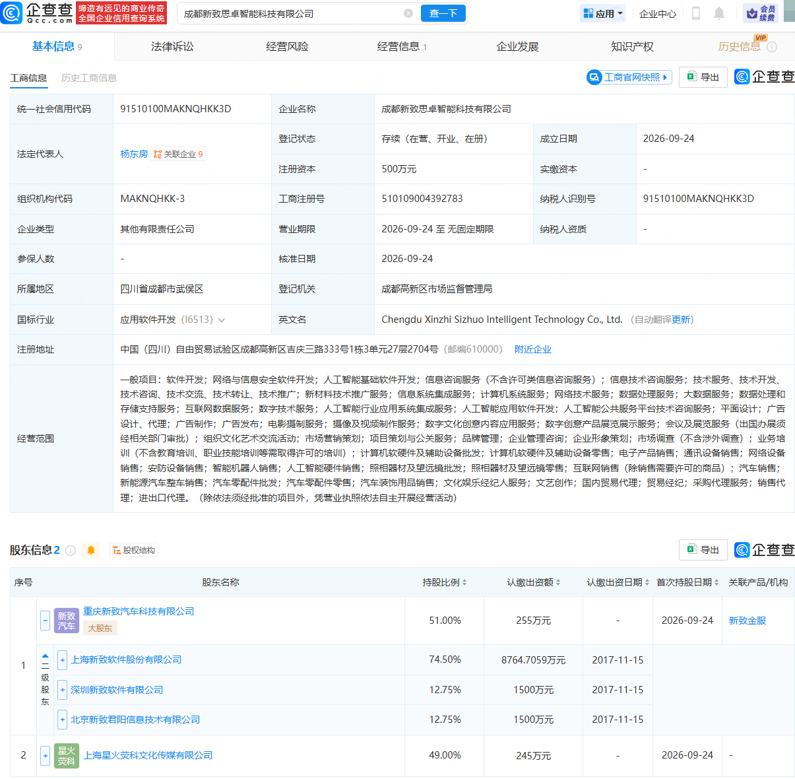Select registration authority 成都高新区市场监督管理局
Viewport: 795px width, 779px height.
pos(437,289)
